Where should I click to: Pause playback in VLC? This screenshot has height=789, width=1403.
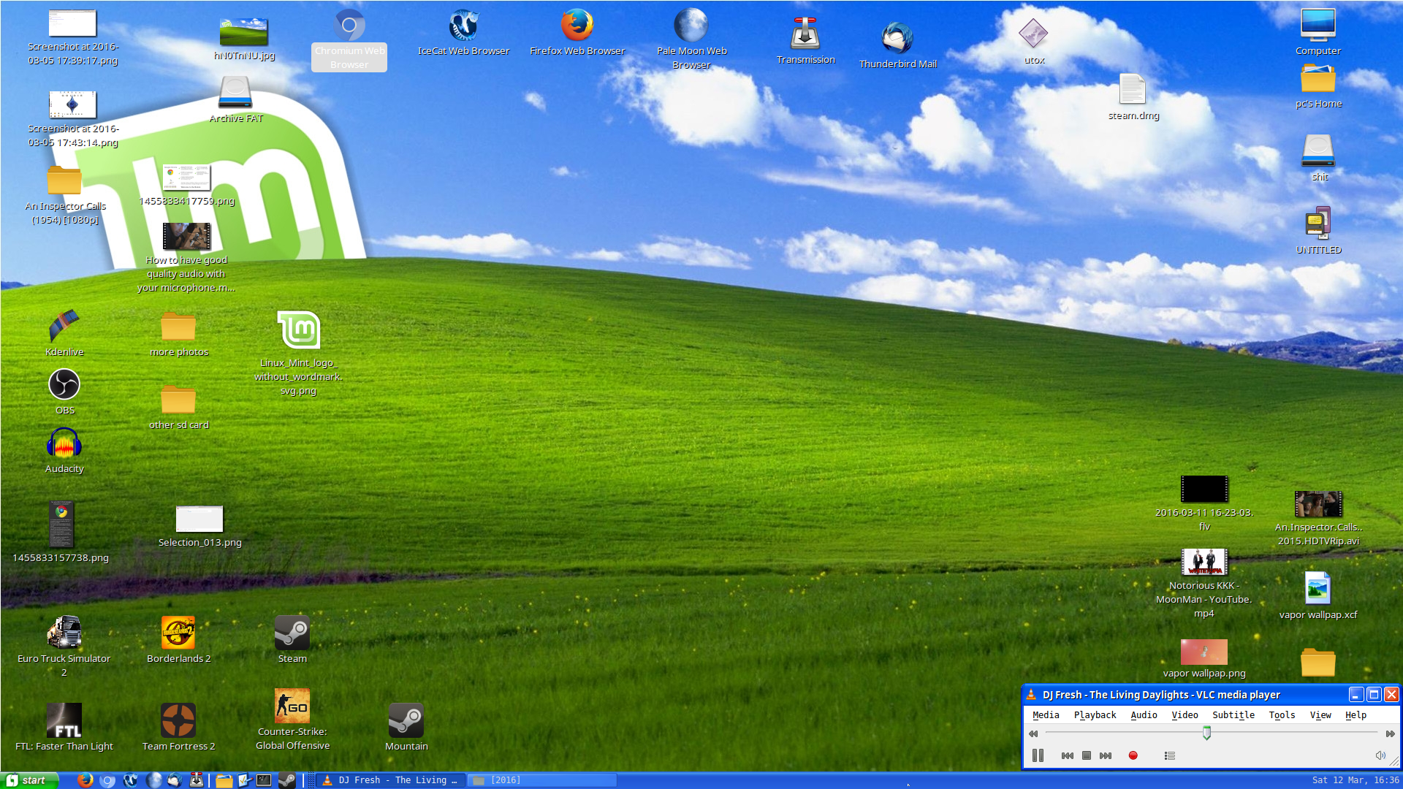(x=1038, y=755)
